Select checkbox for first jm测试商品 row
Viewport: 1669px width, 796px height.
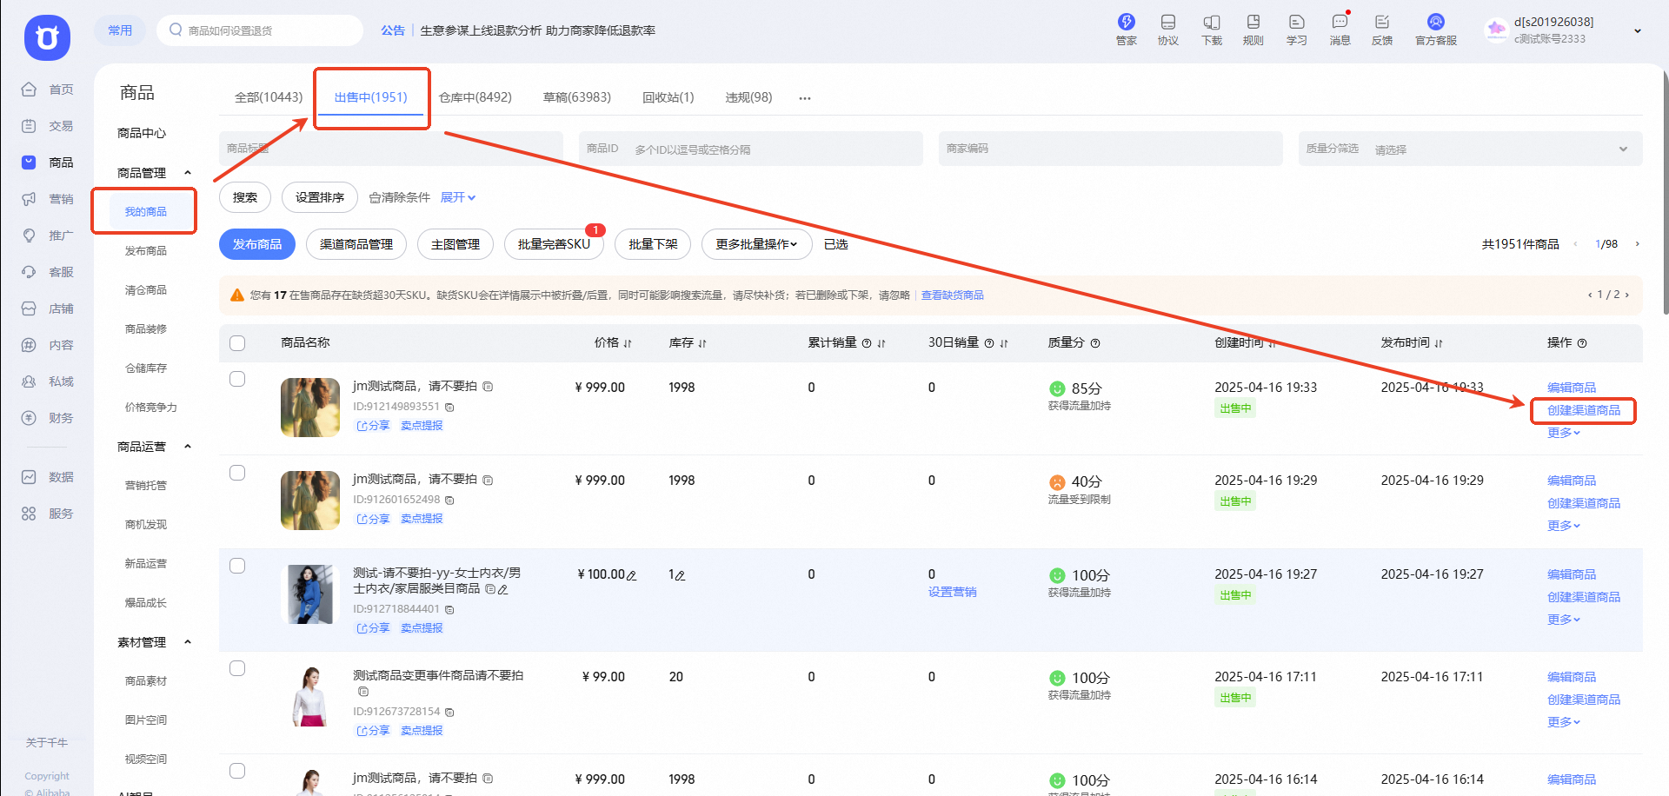pyautogui.click(x=237, y=379)
